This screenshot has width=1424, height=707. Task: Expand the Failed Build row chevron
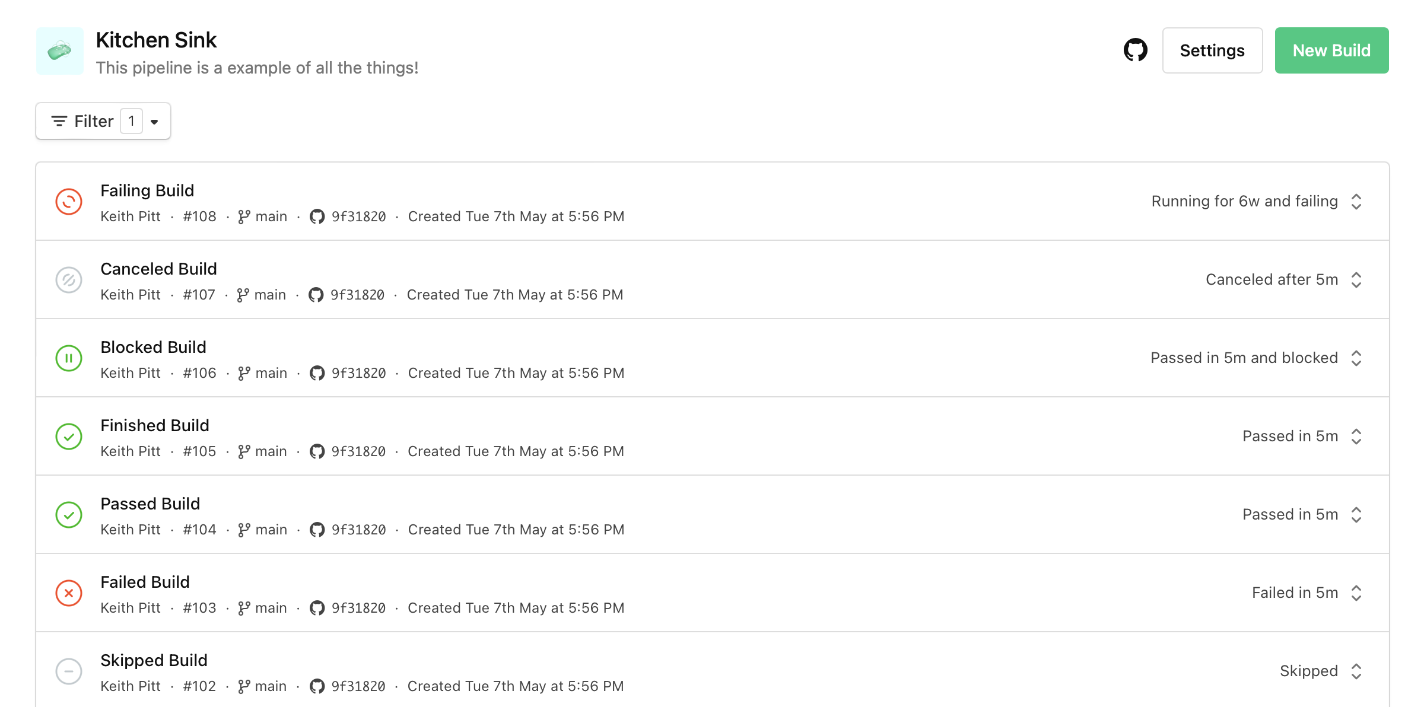click(x=1356, y=593)
